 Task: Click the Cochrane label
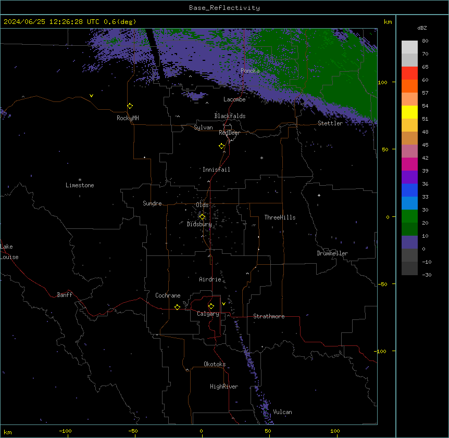point(168,295)
